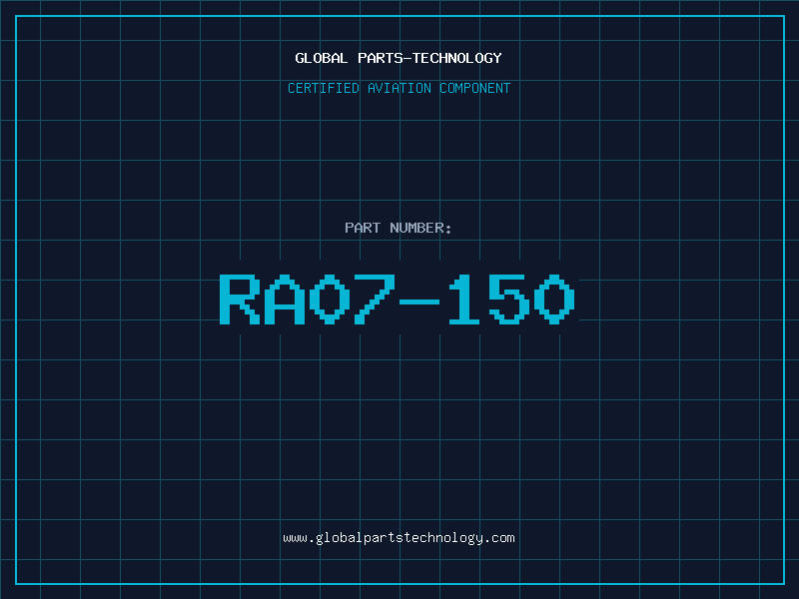Click the final zero of RA07-150

pyautogui.click(x=554, y=299)
